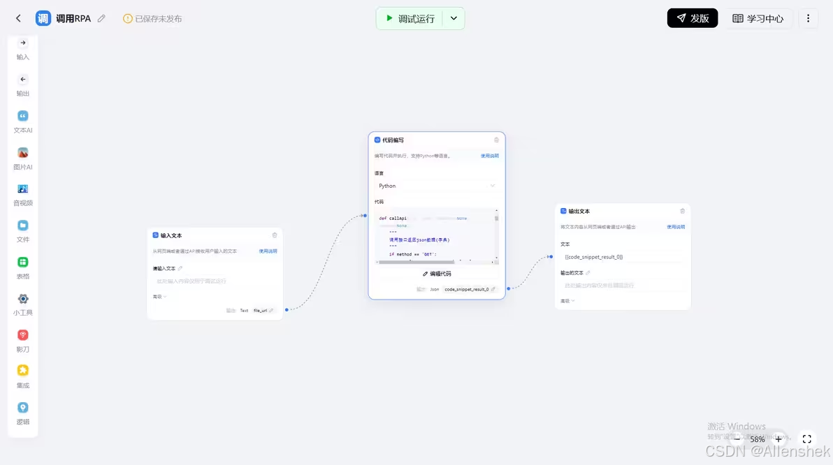Click the 调用RPA app logo icon
833x465 pixels.
tap(43, 19)
